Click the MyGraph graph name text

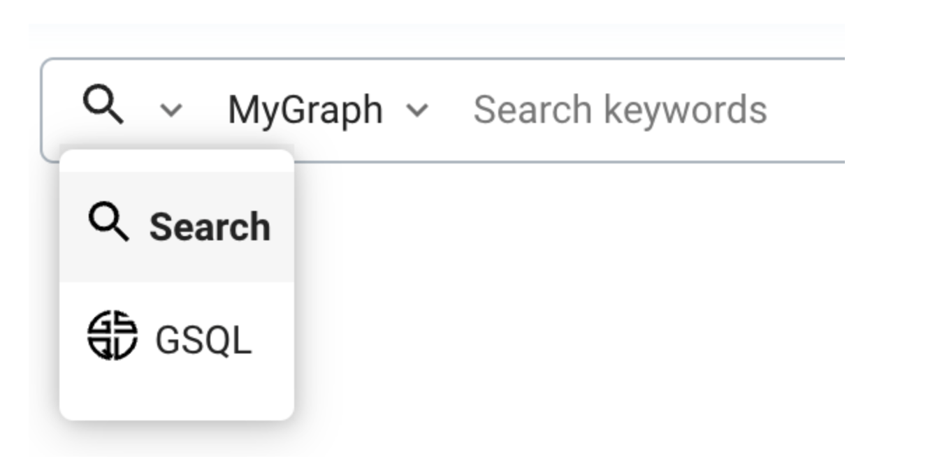305,110
